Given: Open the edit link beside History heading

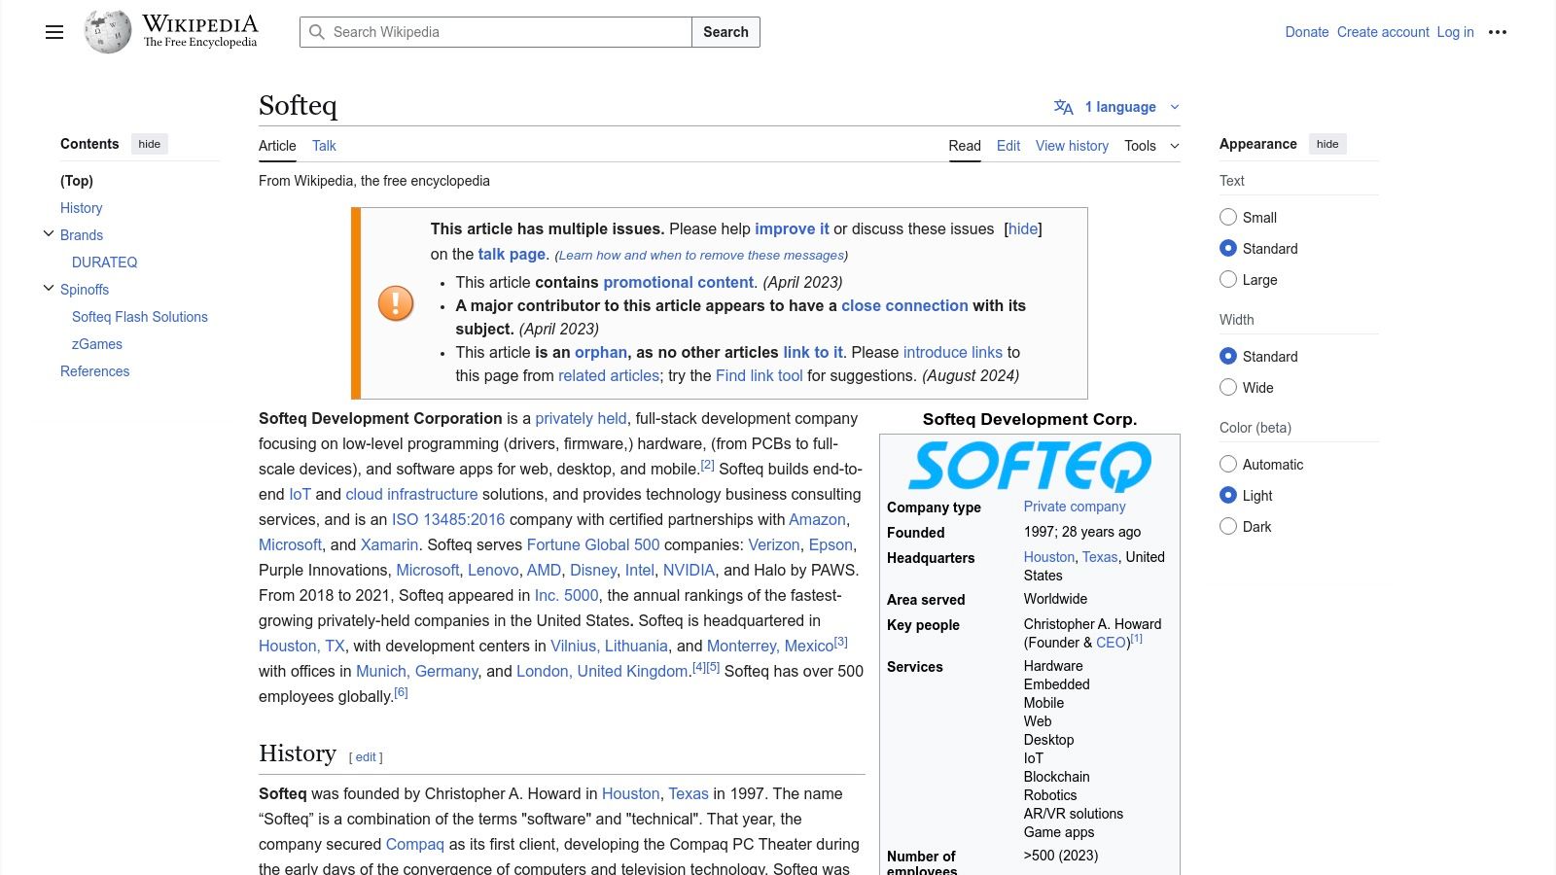Looking at the screenshot, I should [x=366, y=757].
